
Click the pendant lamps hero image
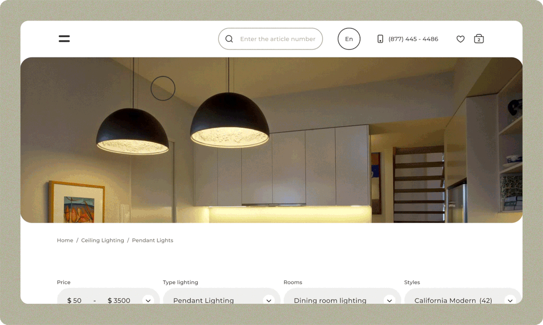tap(271, 140)
